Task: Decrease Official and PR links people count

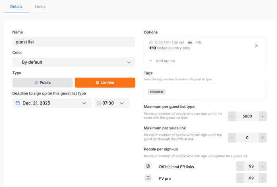Action: click(240, 166)
